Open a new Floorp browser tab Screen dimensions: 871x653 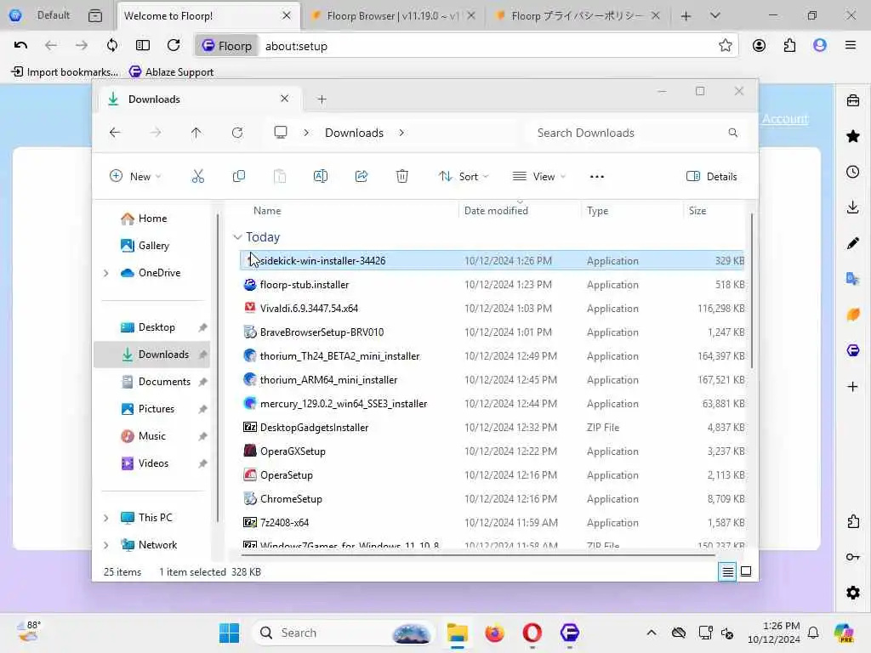686,15
